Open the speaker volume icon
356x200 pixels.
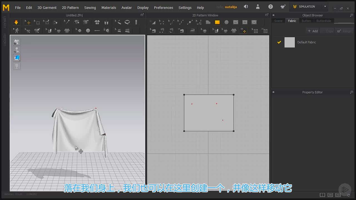pos(246,7)
